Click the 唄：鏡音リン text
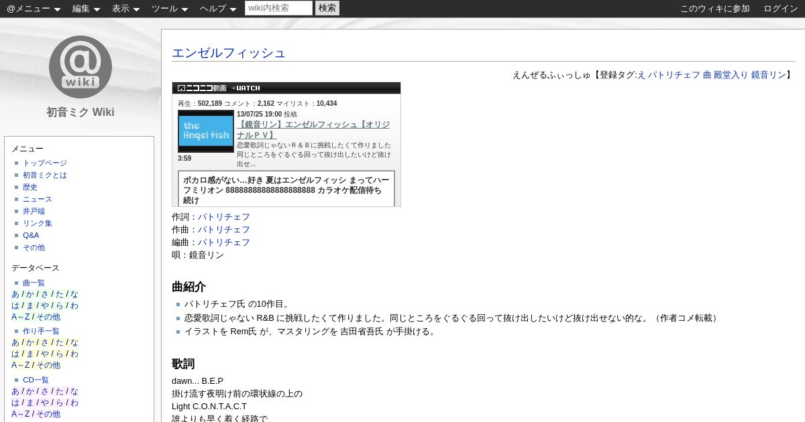 click(198, 255)
